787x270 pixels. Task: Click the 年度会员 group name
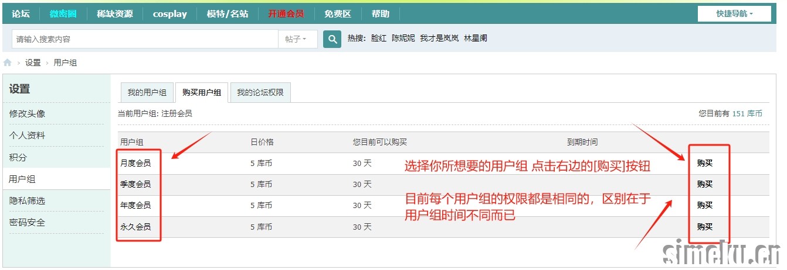(135, 205)
